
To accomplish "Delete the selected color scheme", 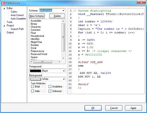I will tap(57, 16).
